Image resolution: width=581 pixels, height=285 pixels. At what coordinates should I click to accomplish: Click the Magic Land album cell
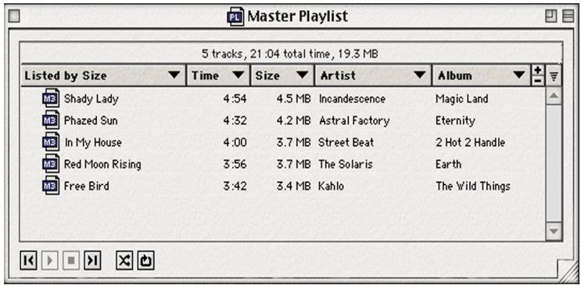tap(461, 99)
